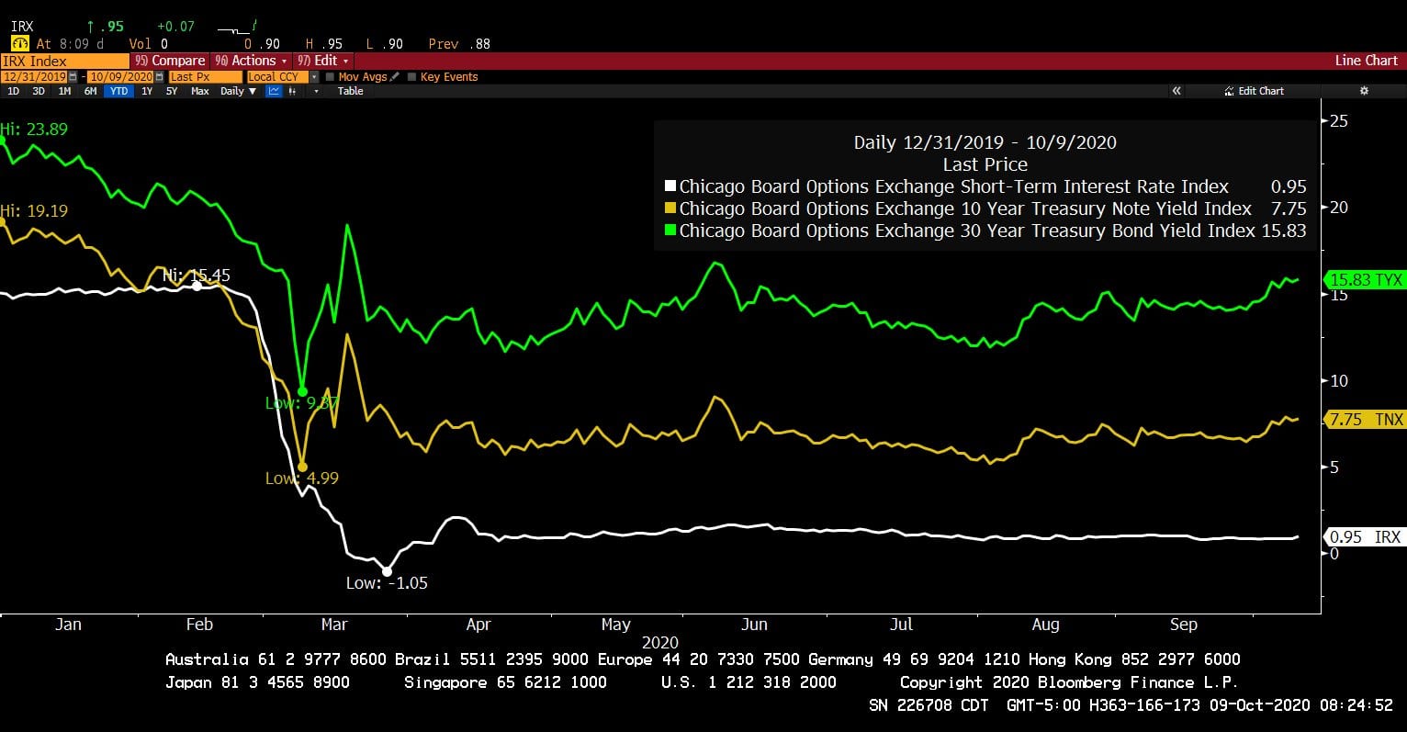The height and width of the screenshot is (732, 1407).
Task: Click the Jun label on time axis
Action: tap(754, 625)
